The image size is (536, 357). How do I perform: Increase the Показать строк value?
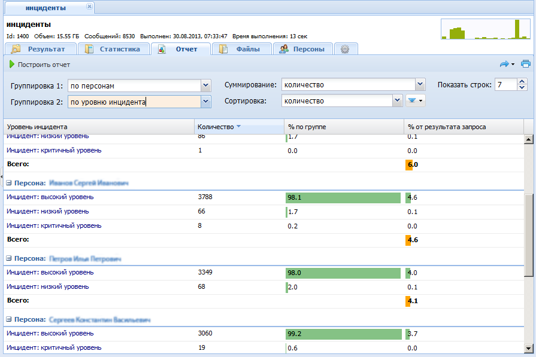[522, 82]
